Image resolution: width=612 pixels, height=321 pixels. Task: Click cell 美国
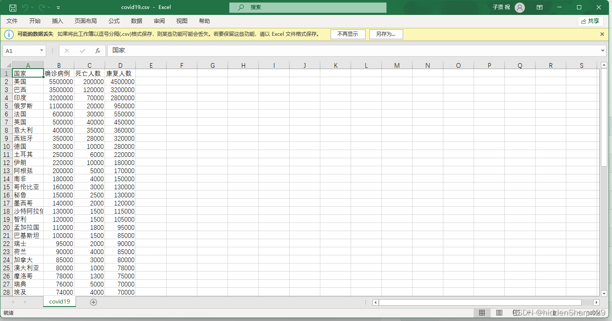(28, 81)
